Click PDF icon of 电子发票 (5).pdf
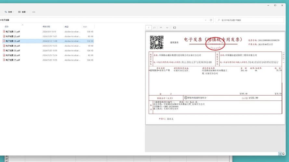 4,51
